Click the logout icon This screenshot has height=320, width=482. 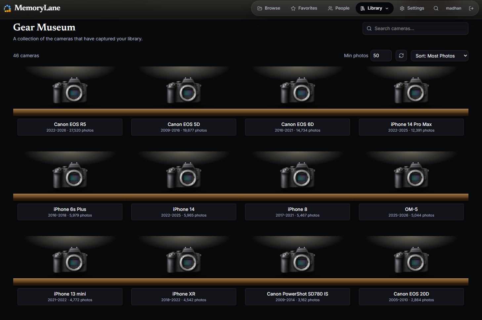click(471, 8)
